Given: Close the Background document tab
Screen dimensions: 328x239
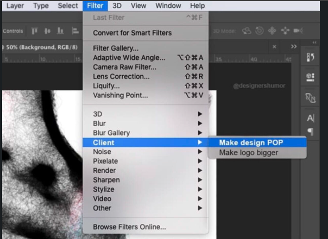Looking at the screenshot, I should (x=274, y=47).
